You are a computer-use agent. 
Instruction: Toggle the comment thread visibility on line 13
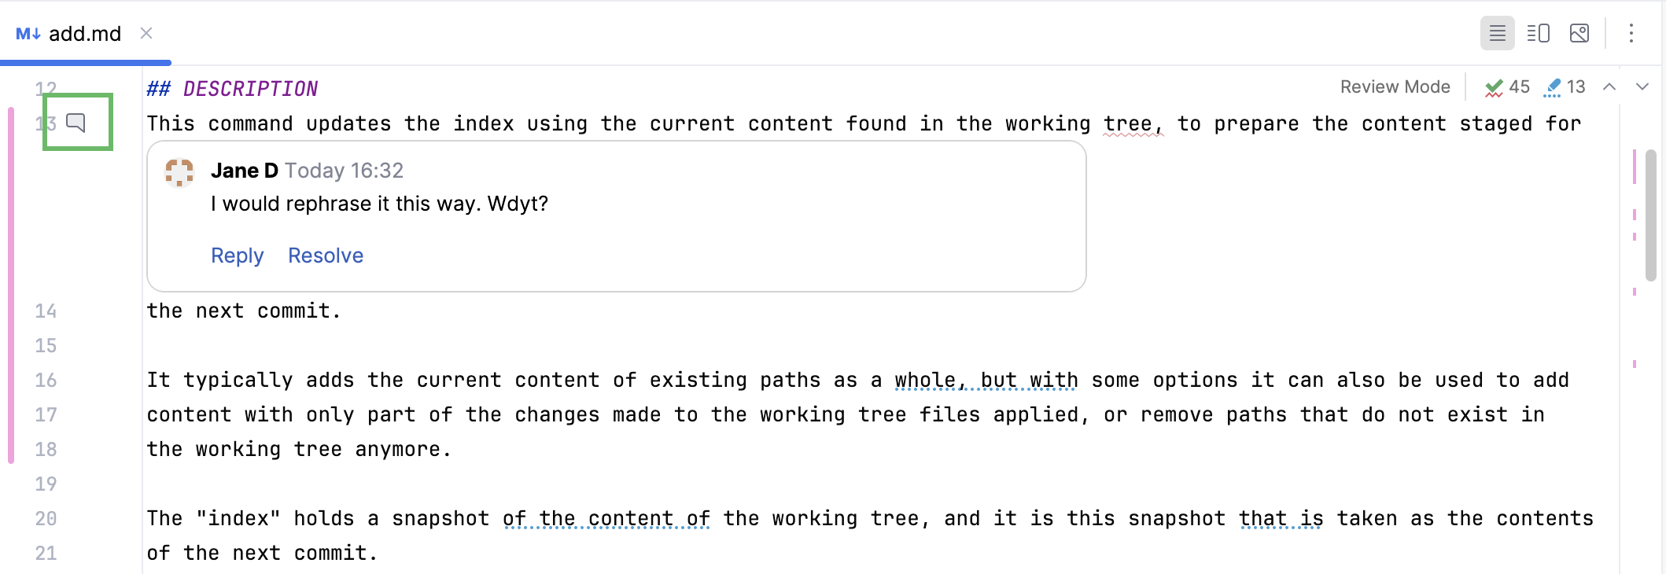tap(76, 123)
